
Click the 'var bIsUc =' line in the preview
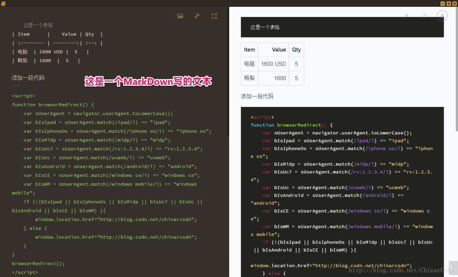[336, 187]
